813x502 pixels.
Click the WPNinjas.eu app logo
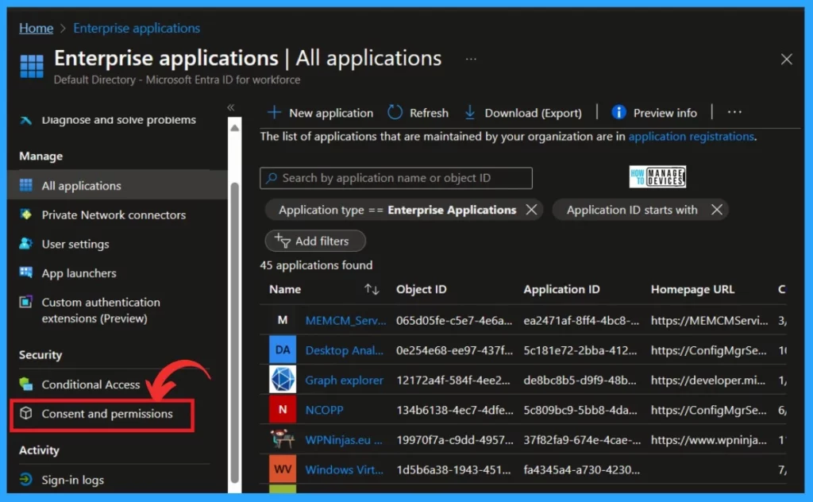[283, 439]
